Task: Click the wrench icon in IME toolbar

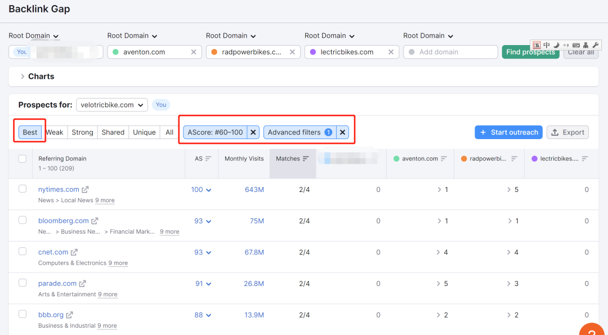Action: point(596,45)
